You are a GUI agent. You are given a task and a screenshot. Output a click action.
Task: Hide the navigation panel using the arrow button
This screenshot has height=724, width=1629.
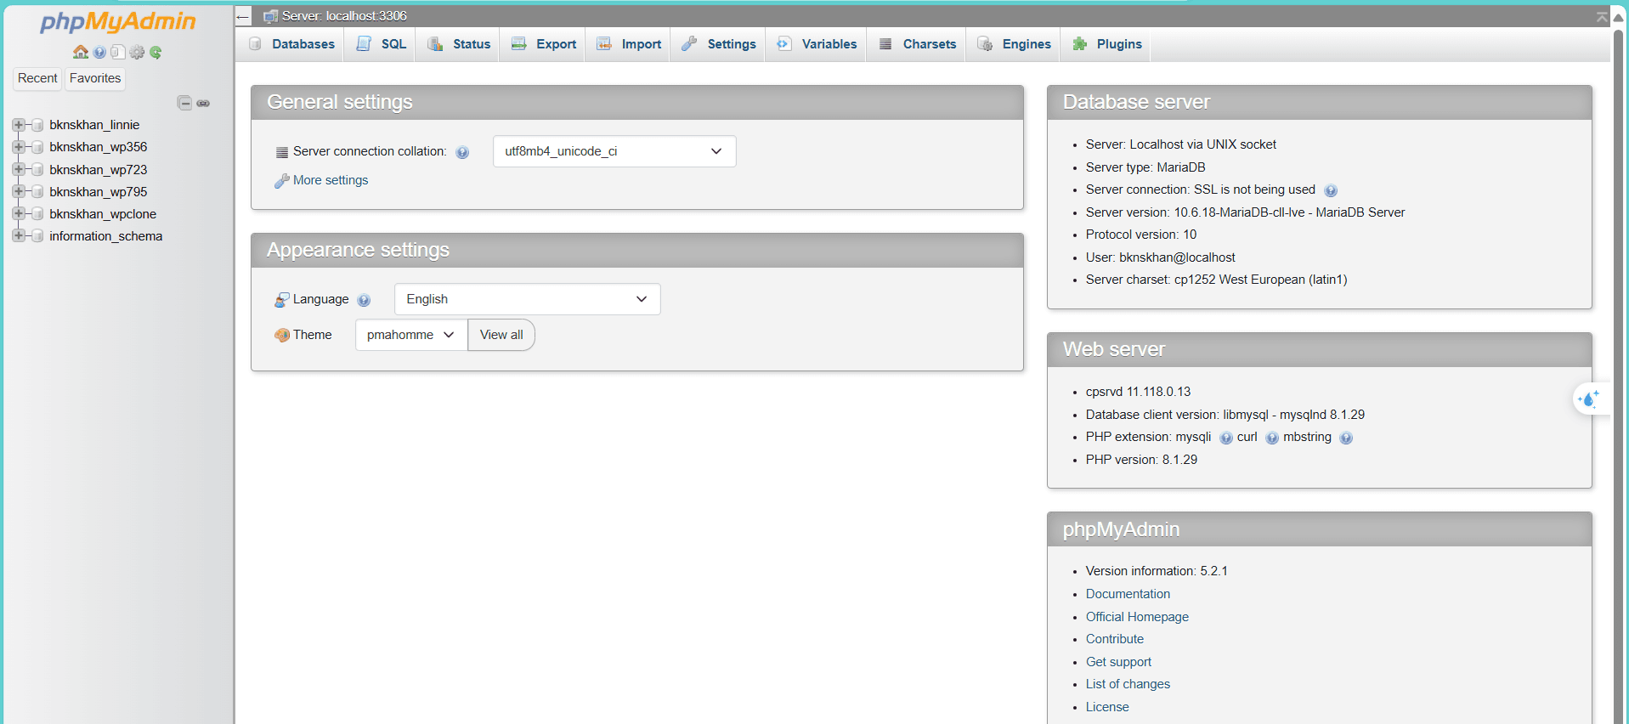[x=243, y=16]
